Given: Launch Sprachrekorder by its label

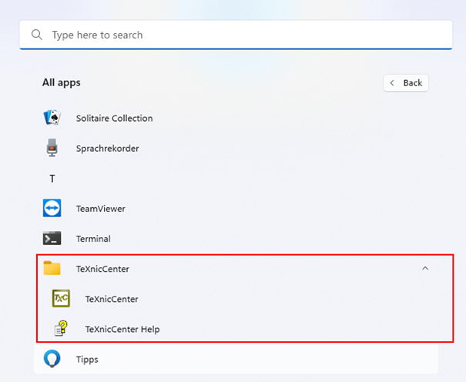Looking at the screenshot, I should pos(107,148).
